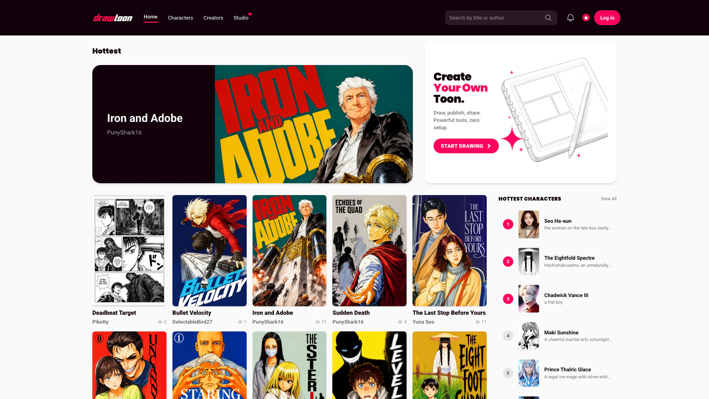Click the view count icon for Iron and Adobe

[318, 322]
